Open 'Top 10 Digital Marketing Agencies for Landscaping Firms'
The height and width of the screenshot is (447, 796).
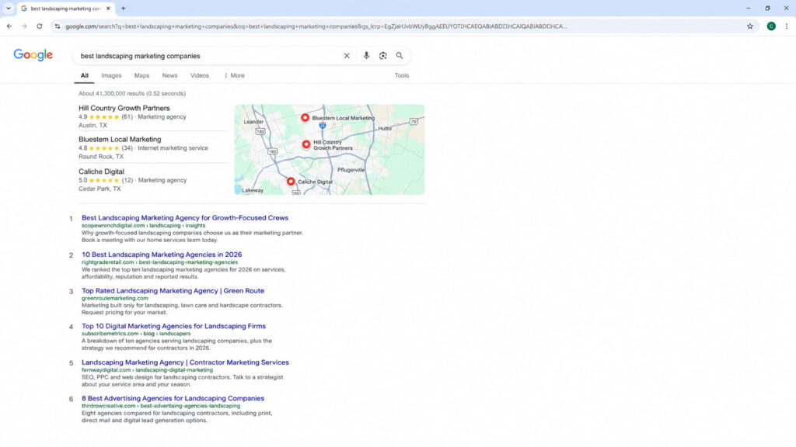173,327
